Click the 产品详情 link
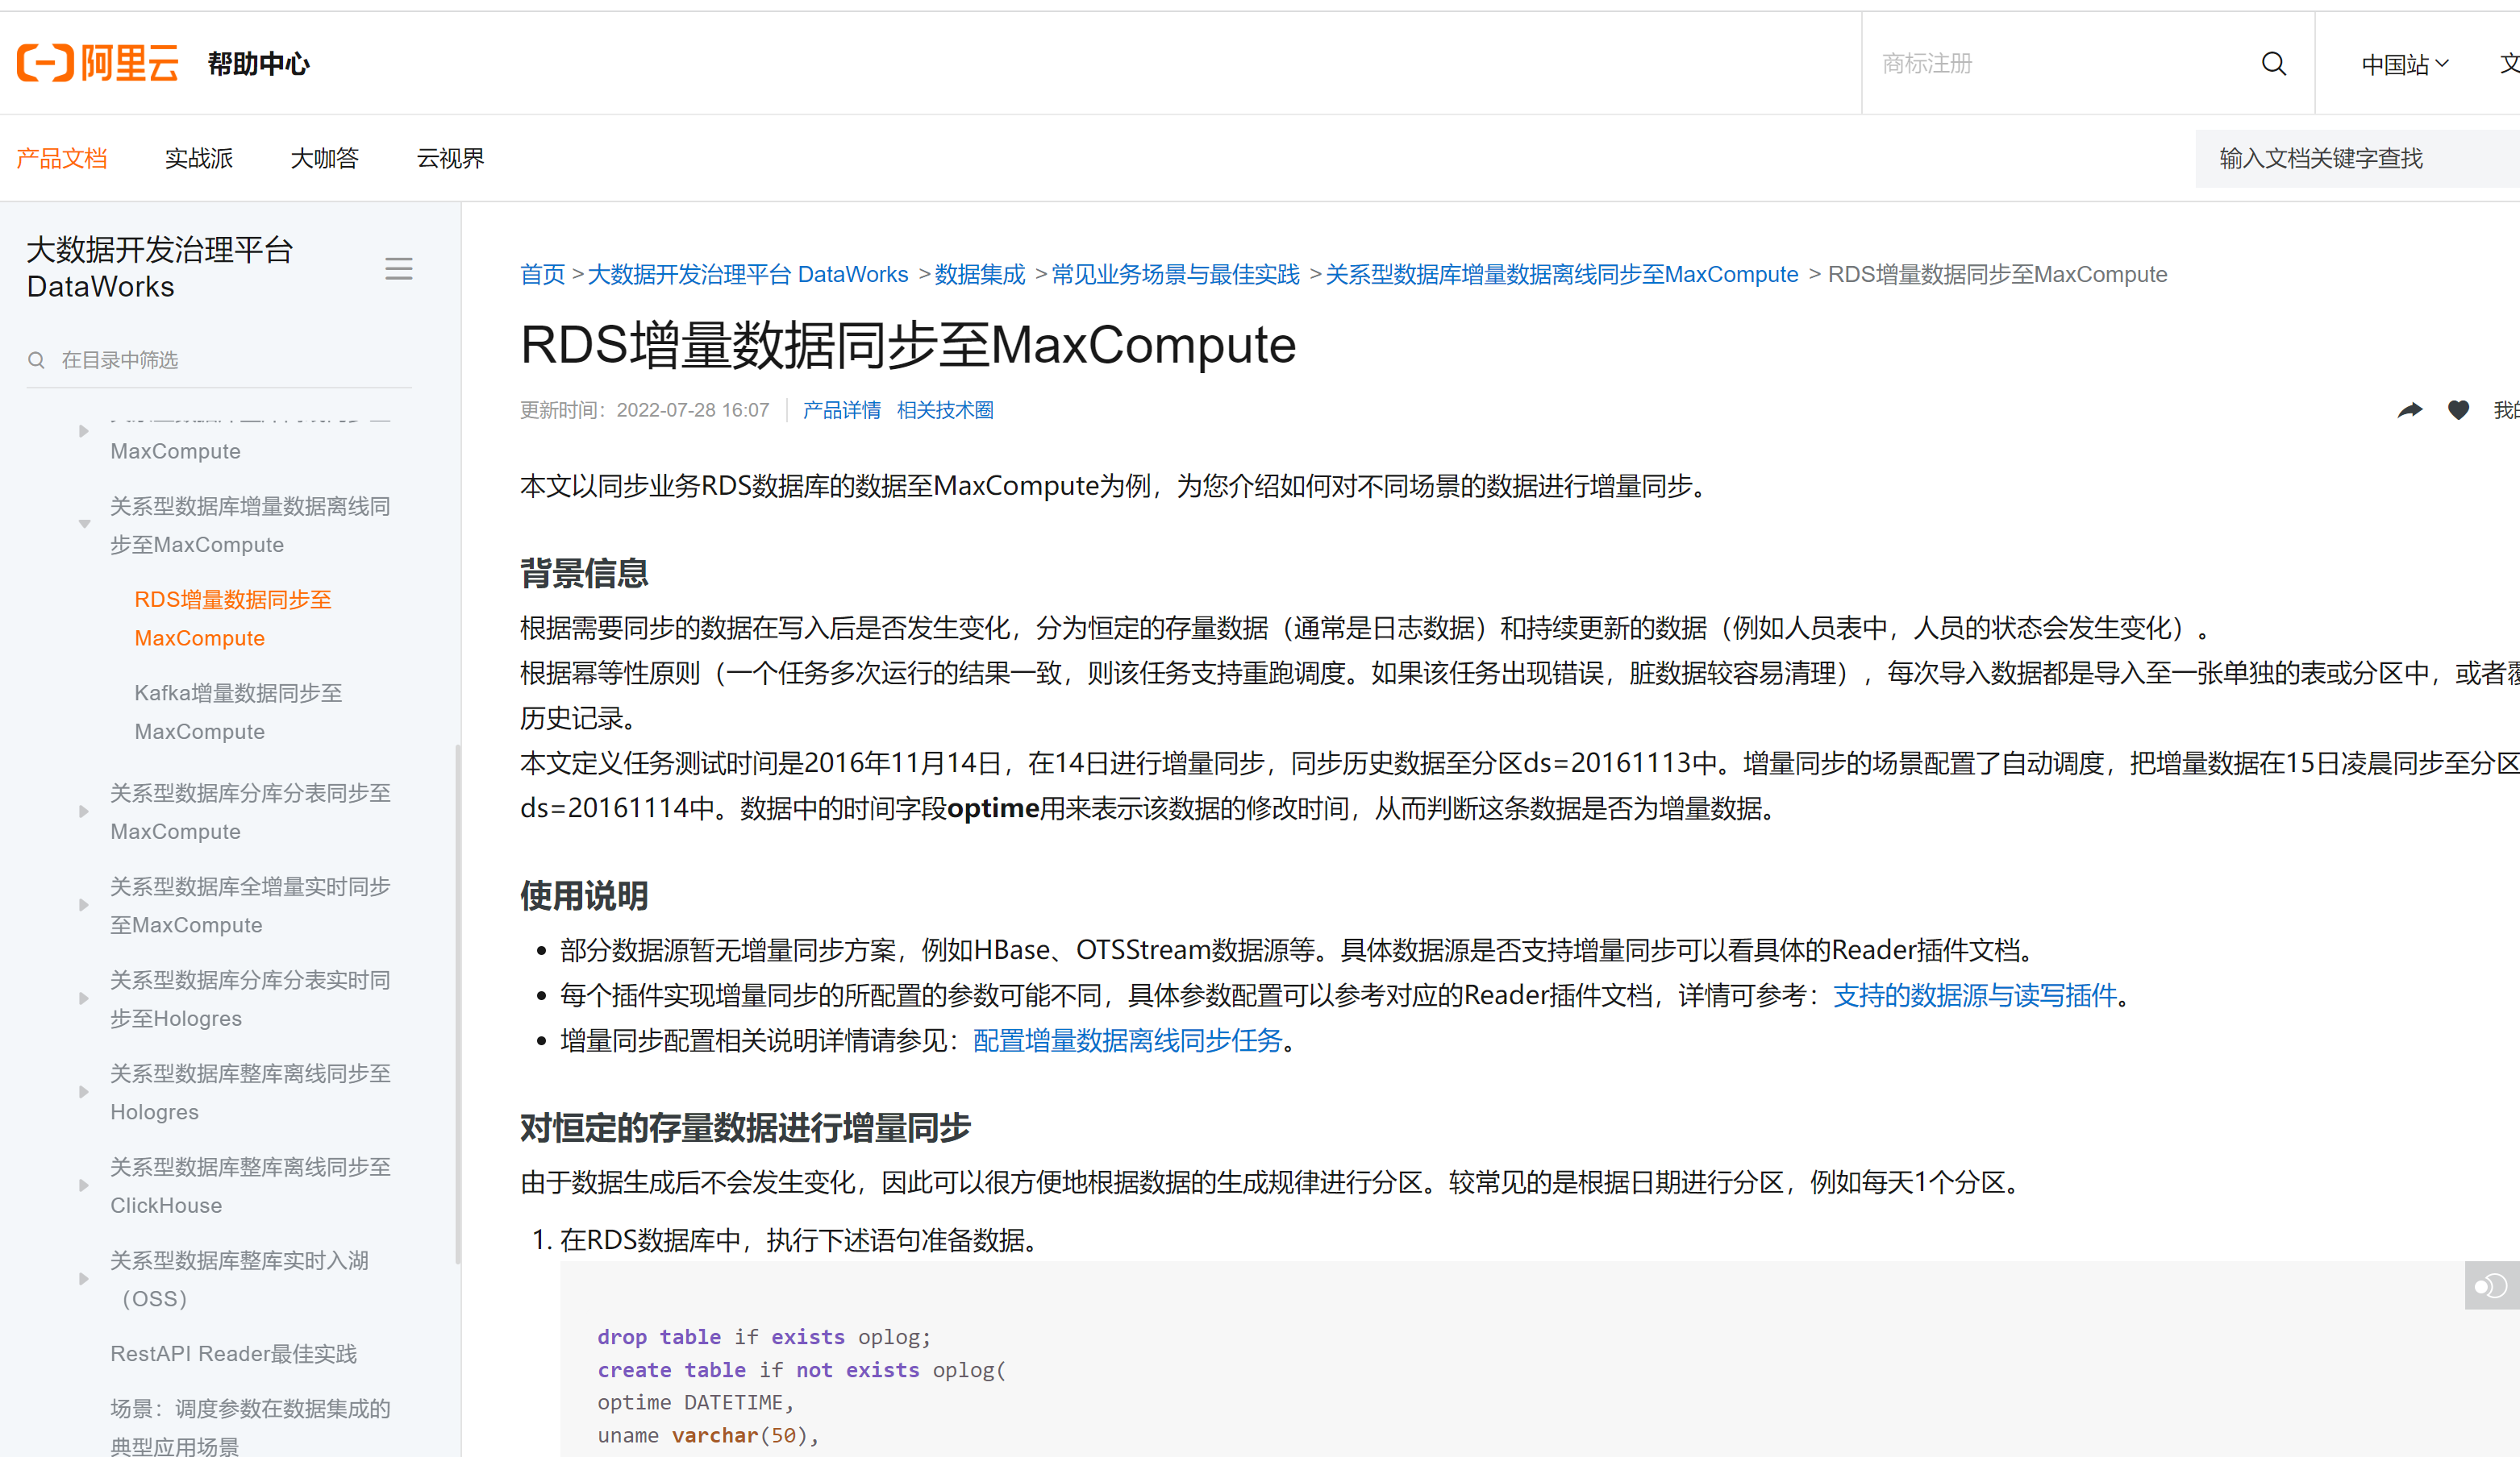Image resolution: width=2520 pixels, height=1457 pixels. tap(842, 409)
